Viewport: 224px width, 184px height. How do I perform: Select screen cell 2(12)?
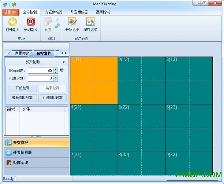(x=141, y=80)
